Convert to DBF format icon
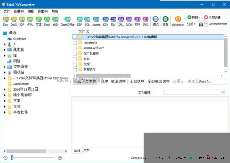 click(80, 21)
